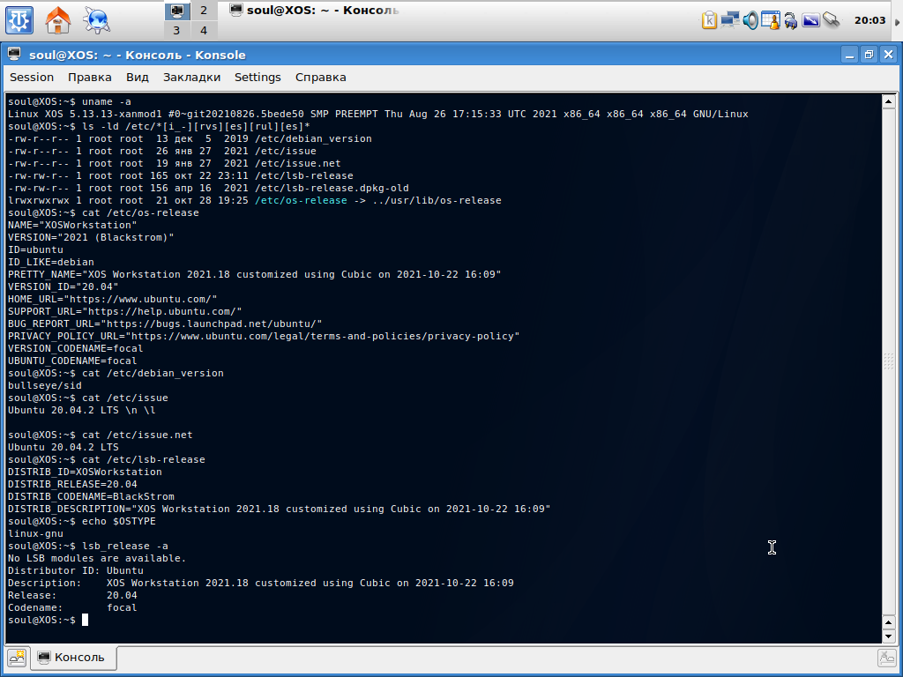This screenshot has height=677, width=903.
Task: Click the 'uname -a' command text
Action: coord(107,102)
